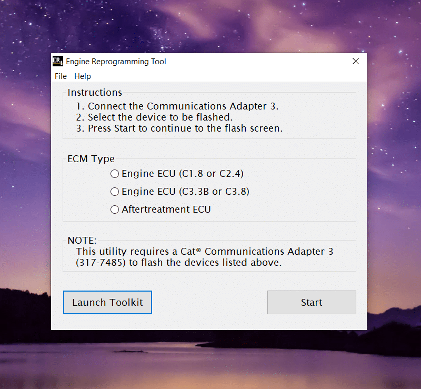Click the 'NOTE:' label
Image resolution: width=421 pixels, height=389 pixels.
coord(82,240)
